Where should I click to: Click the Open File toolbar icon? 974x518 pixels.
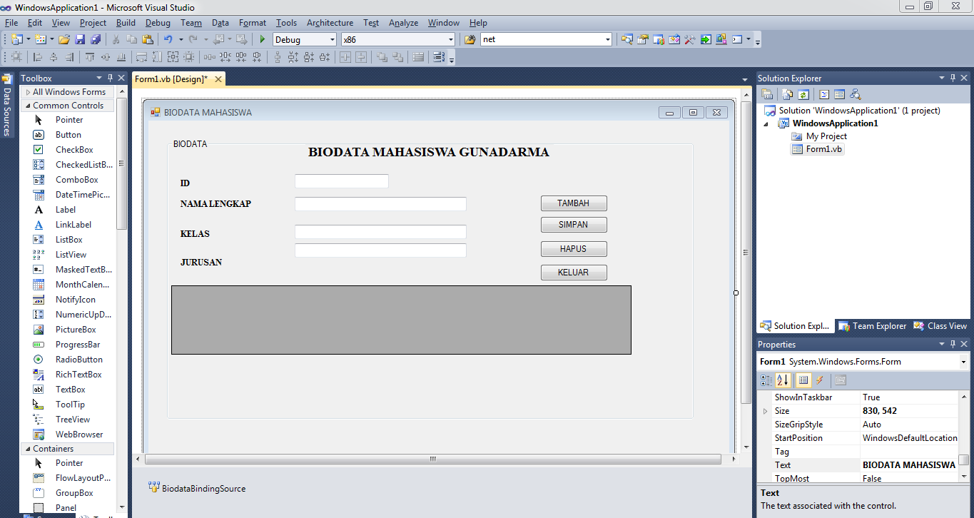pos(64,39)
